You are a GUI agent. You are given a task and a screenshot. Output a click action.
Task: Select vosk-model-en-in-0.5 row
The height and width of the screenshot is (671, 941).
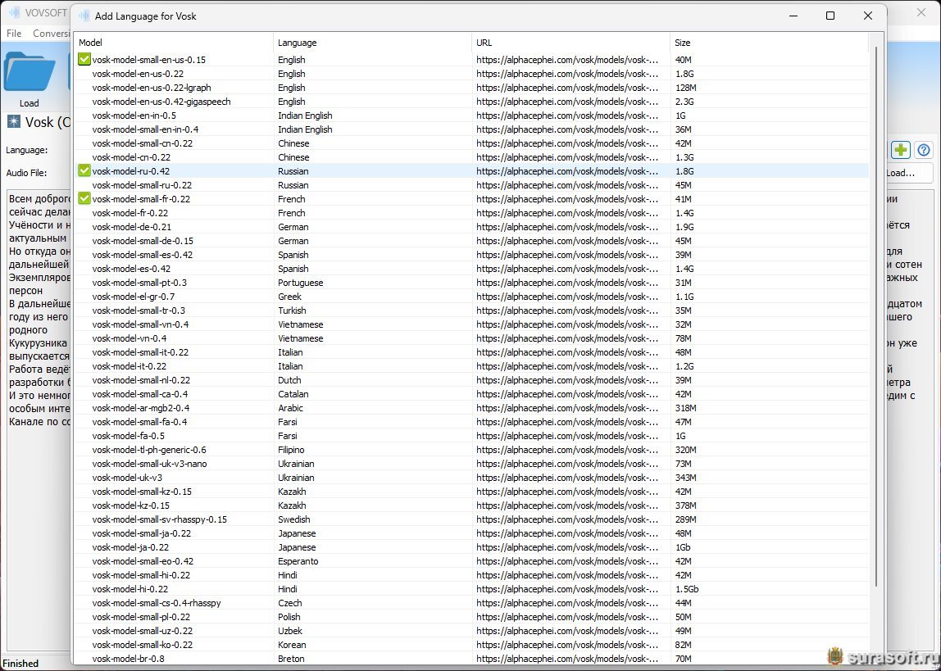click(471, 116)
